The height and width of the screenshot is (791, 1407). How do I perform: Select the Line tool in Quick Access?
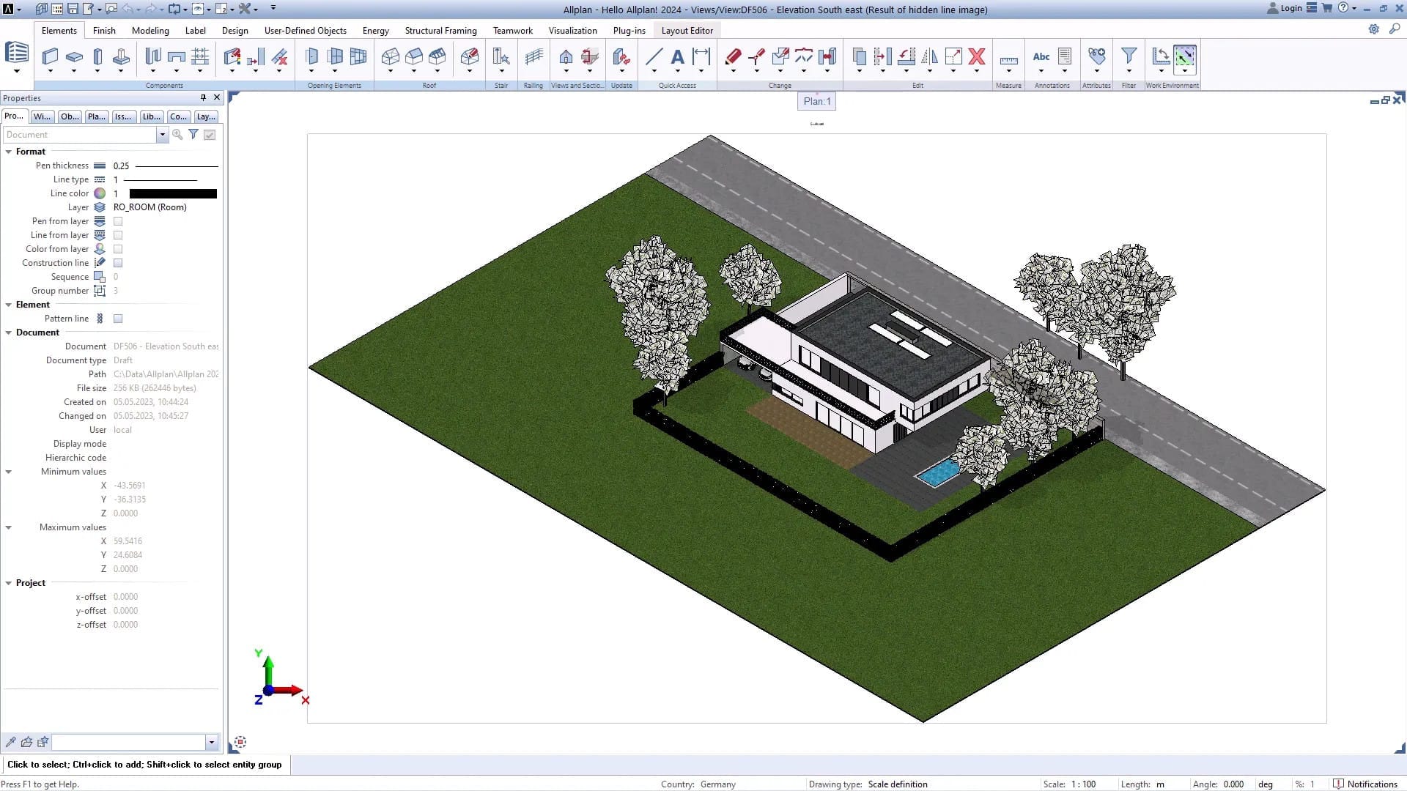click(x=654, y=56)
